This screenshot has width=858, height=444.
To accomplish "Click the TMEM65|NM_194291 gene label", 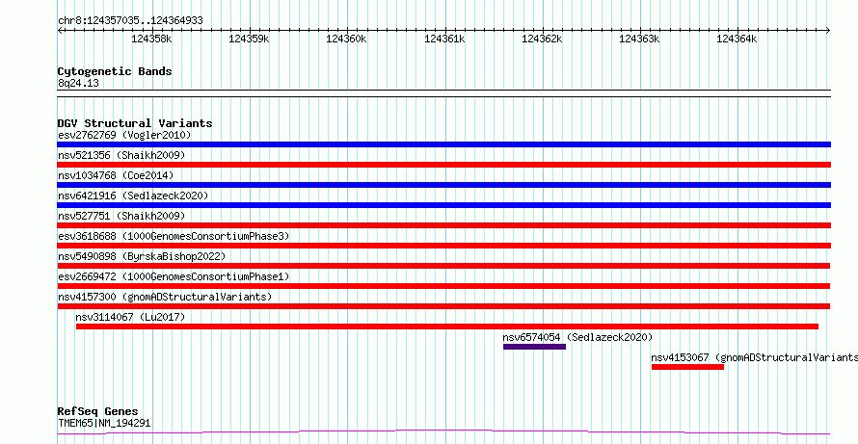I will coord(104,423).
